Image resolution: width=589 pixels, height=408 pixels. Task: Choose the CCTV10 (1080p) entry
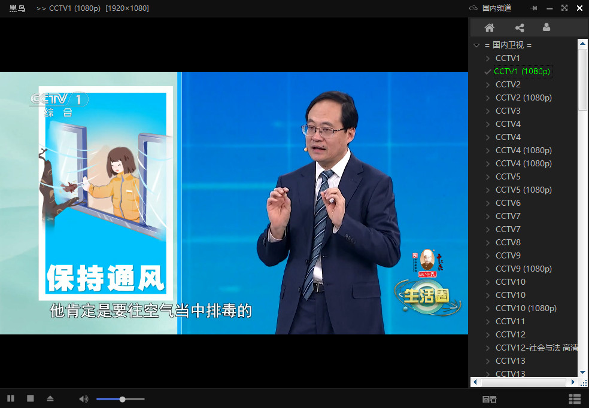click(x=526, y=308)
